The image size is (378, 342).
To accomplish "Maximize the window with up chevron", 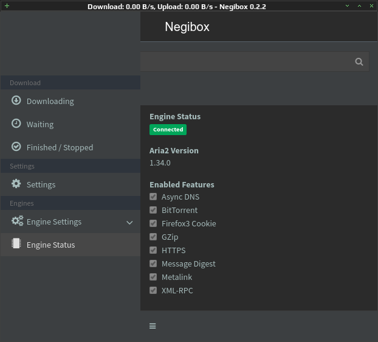I will tap(359, 6).
